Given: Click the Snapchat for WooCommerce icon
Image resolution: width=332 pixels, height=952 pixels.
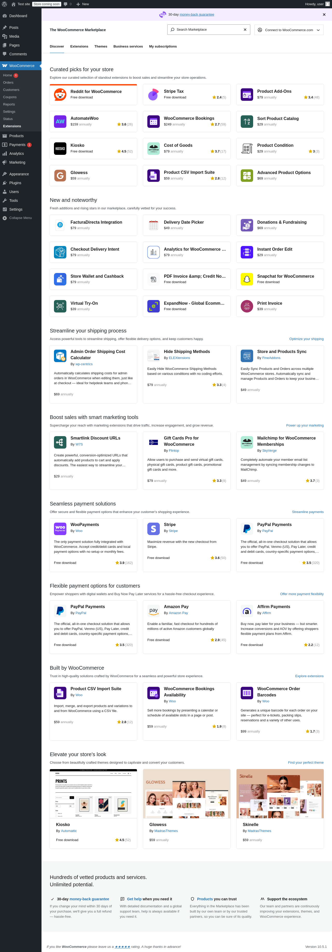Looking at the screenshot, I should click(x=247, y=279).
